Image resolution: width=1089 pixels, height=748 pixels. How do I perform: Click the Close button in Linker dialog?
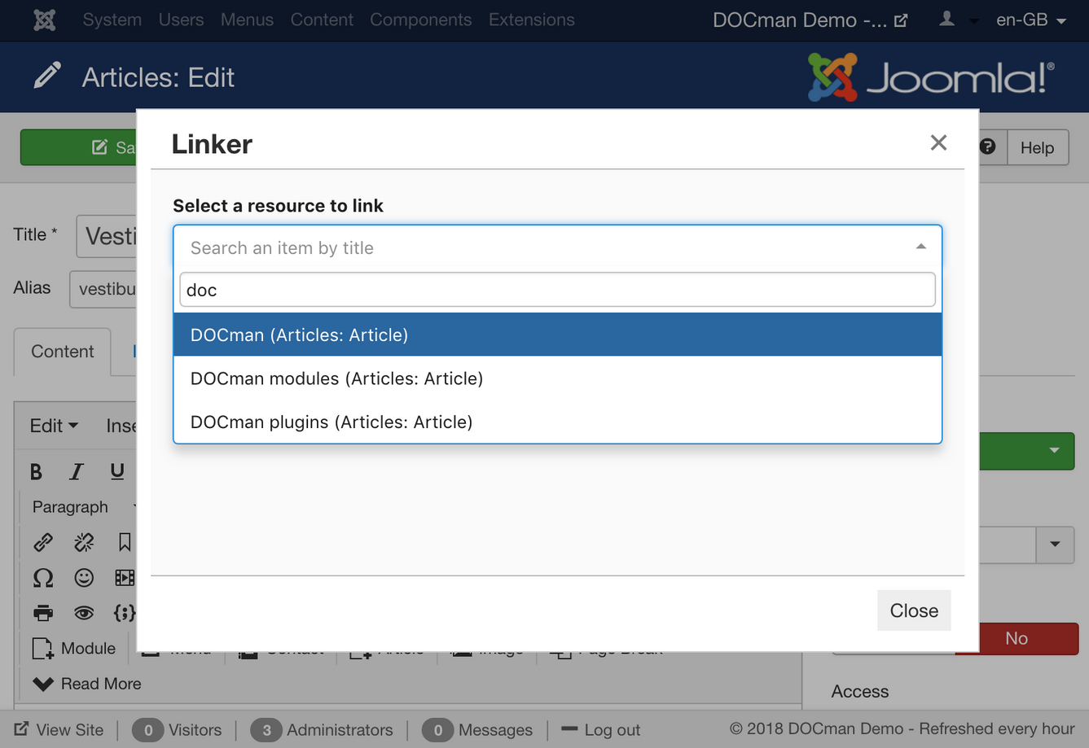914,610
